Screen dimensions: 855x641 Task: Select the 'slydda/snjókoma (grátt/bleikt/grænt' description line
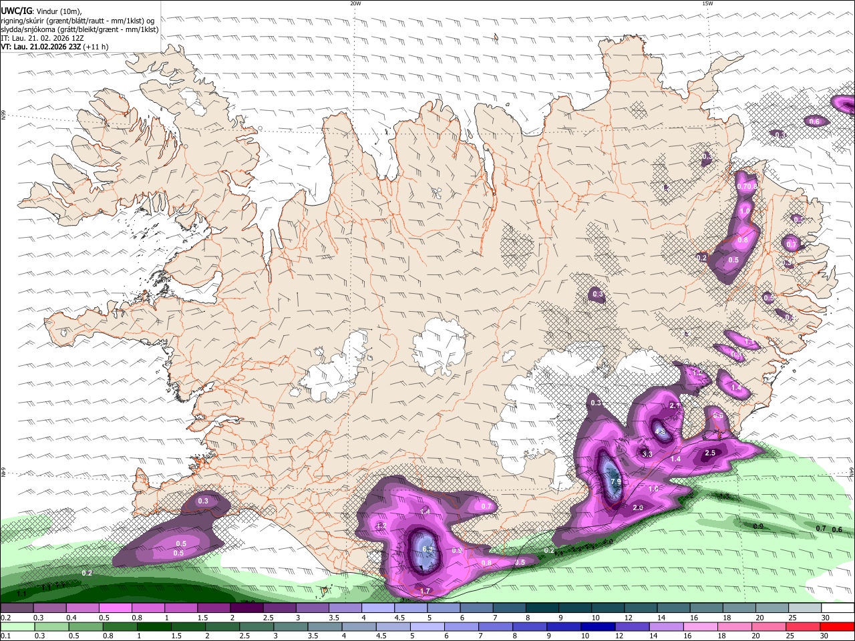79,29
